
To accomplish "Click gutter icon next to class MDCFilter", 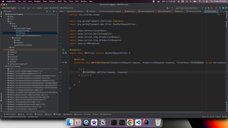I will coord(63,53).
